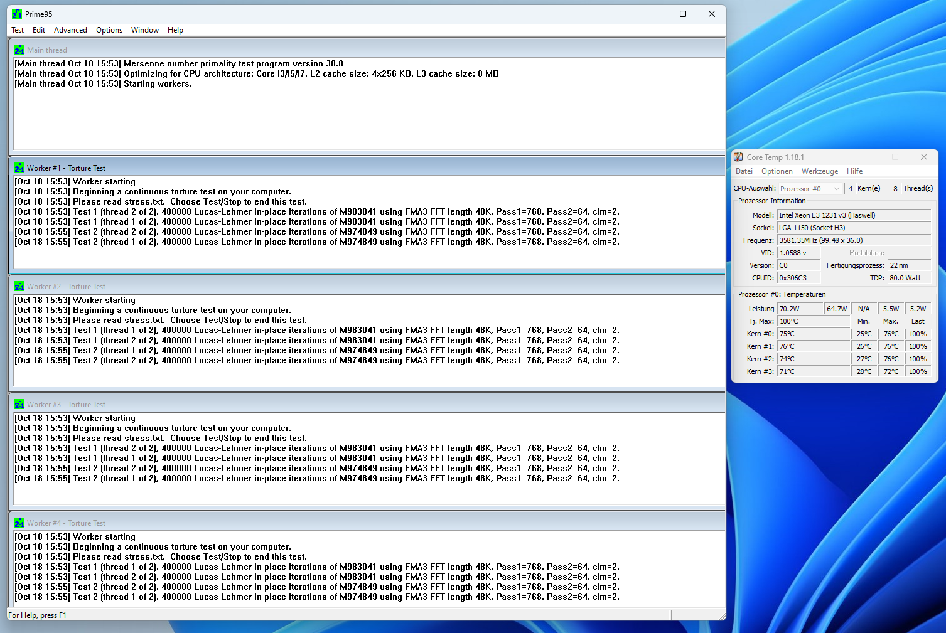Minimize the Prime95 window

pyautogui.click(x=655, y=14)
